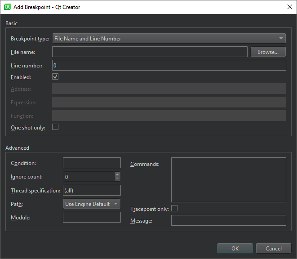Click the Condition text field
The height and width of the screenshot is (259, 297).
click(x=92, y=163)
